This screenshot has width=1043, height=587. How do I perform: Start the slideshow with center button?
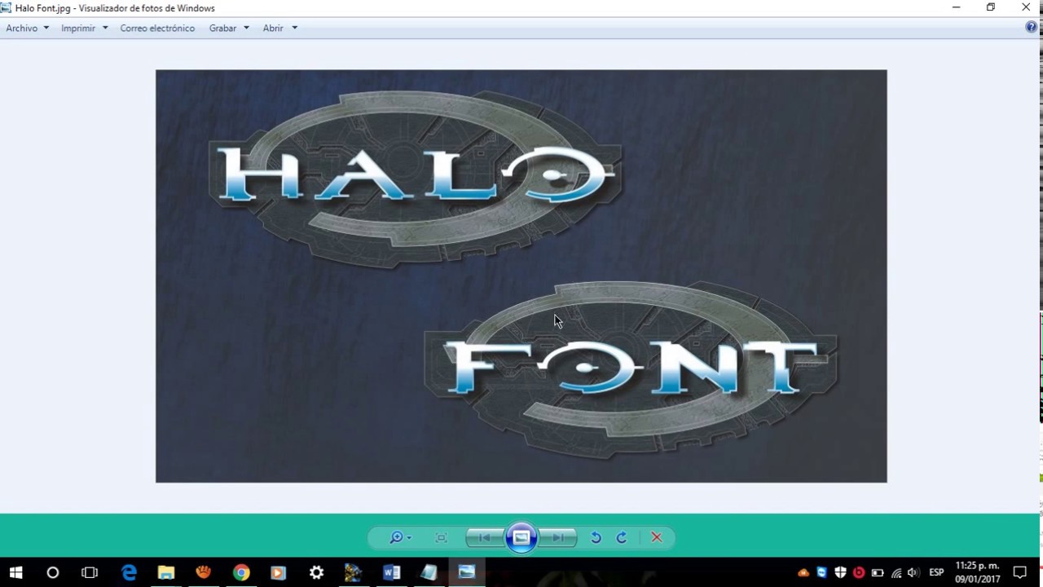tap(521, 537)
